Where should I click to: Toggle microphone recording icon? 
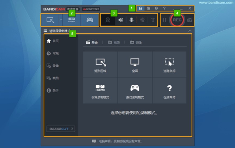132,20
